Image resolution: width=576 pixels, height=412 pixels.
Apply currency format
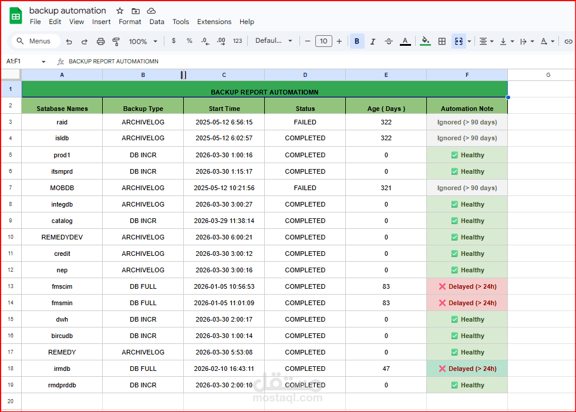(173, 42)
